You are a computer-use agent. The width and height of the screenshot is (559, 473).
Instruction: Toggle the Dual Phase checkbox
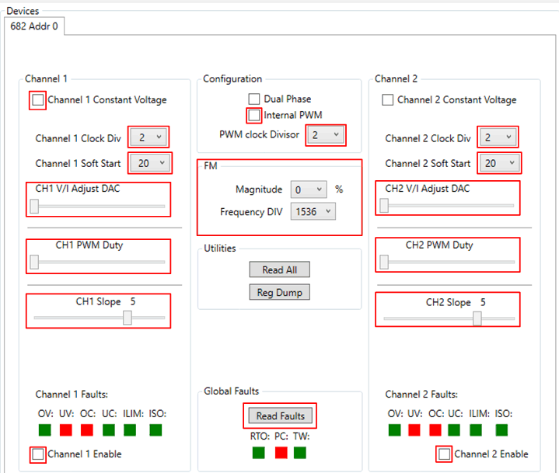(254, 99)
